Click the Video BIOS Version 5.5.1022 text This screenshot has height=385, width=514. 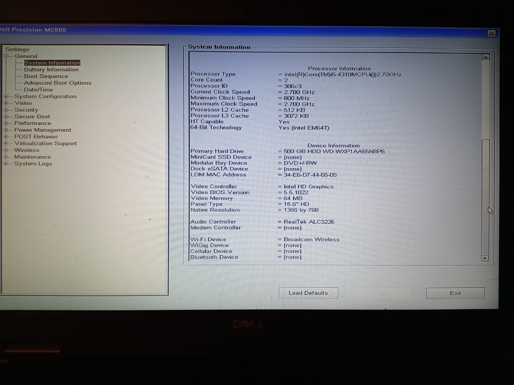coord(296,193)
